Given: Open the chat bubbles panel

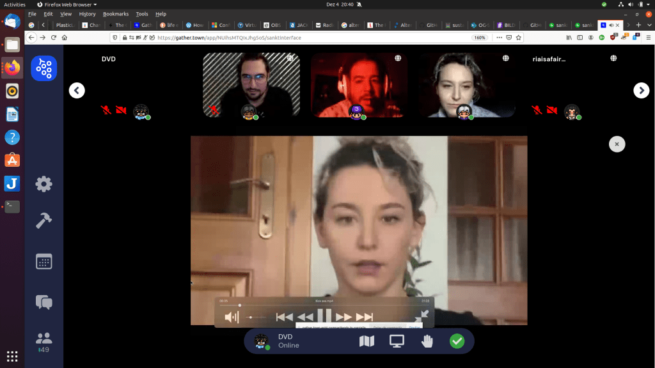Looking at the screenshot, I should tap(43, 302).
